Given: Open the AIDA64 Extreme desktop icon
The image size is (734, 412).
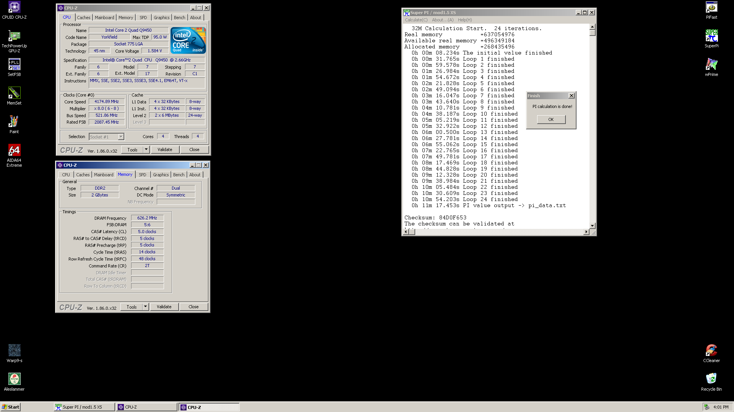Looking at the screenshot, I should click(14, 155).
